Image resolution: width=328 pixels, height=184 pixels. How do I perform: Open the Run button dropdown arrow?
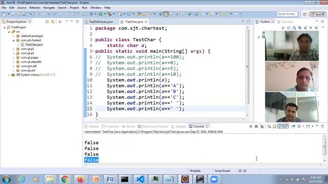105,14
